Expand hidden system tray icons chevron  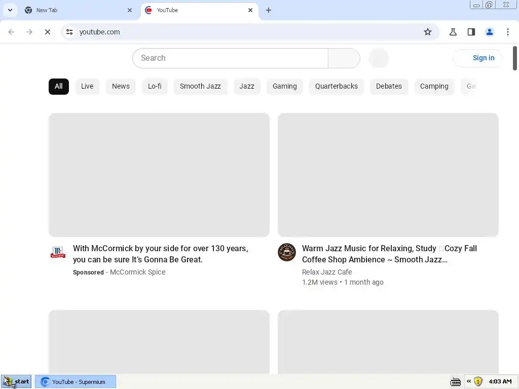[x=469, y=381]
